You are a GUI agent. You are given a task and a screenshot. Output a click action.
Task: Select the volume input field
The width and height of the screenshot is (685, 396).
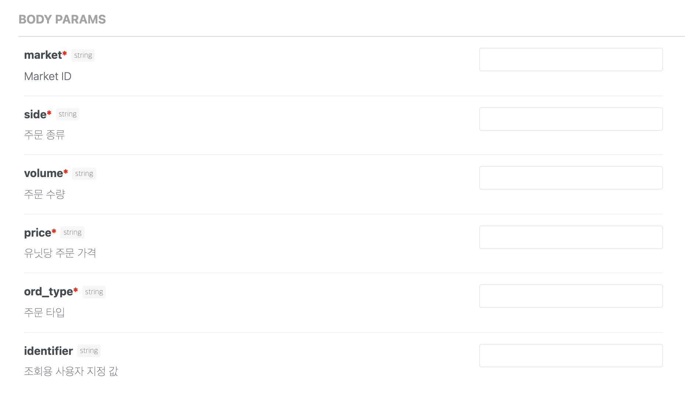pyautogui.click(x=571, y=178)
